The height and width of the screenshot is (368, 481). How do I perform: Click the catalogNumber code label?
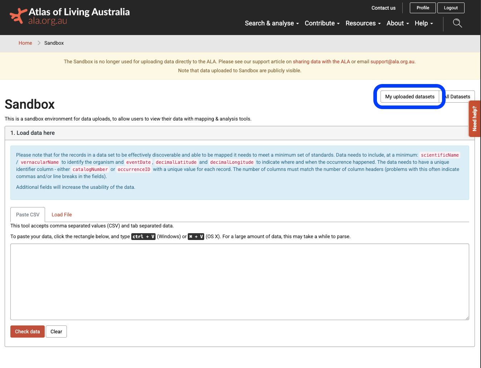click(x=90, y=169)
